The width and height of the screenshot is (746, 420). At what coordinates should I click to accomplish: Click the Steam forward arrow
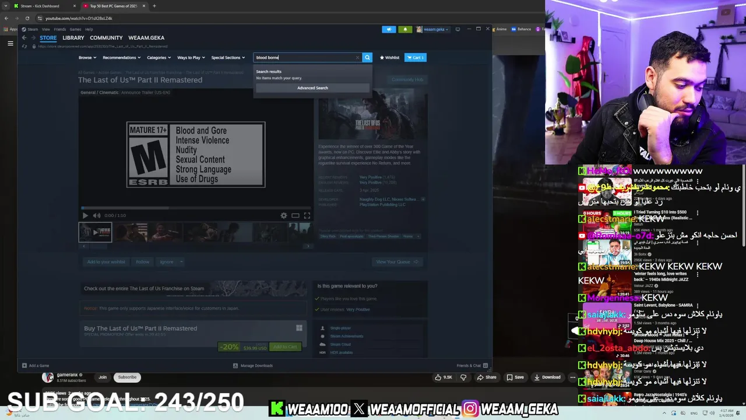click(x=33, y=38)
